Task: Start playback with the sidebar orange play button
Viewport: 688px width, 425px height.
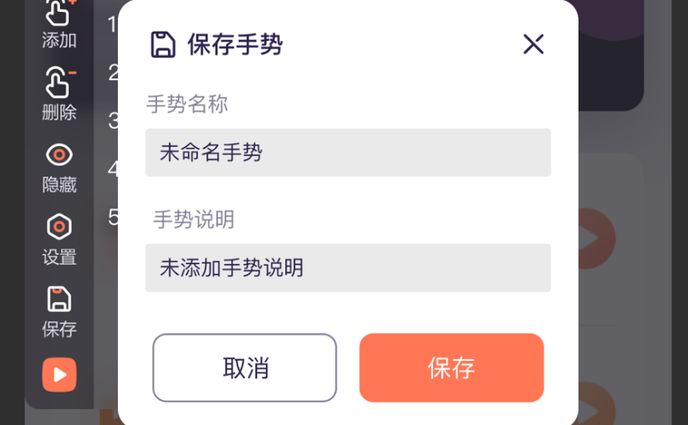Action: [x=59, y=375]
